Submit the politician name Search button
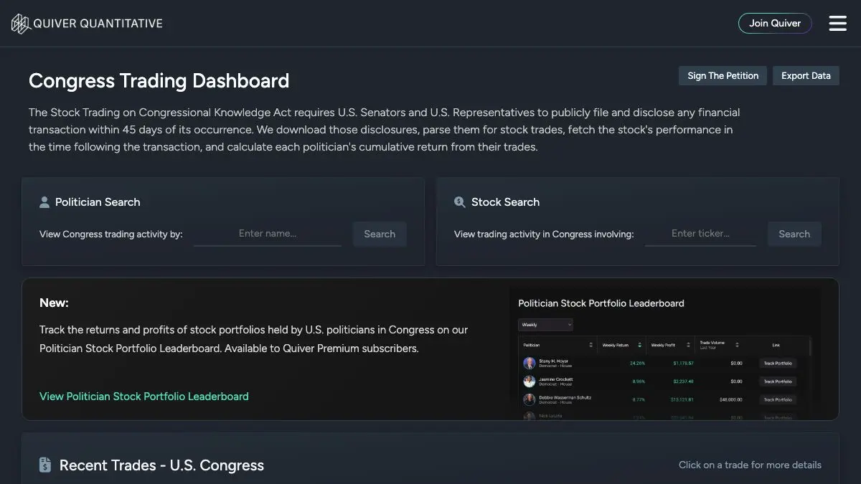 tap(380, 234)
